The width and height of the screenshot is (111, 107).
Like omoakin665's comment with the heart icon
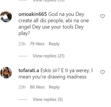102,16
